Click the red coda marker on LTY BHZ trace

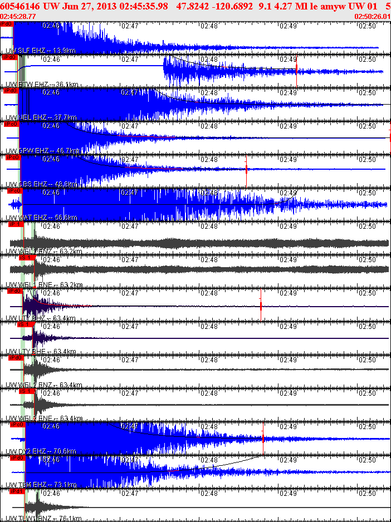(261, 306)
